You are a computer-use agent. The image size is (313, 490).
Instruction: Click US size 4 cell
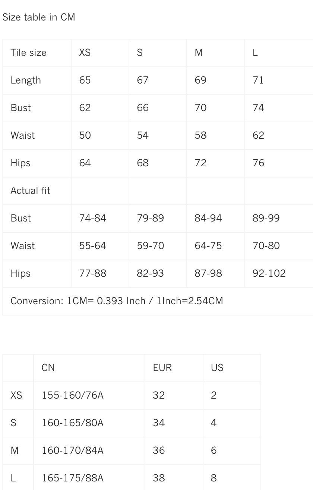tap(214, 423)
